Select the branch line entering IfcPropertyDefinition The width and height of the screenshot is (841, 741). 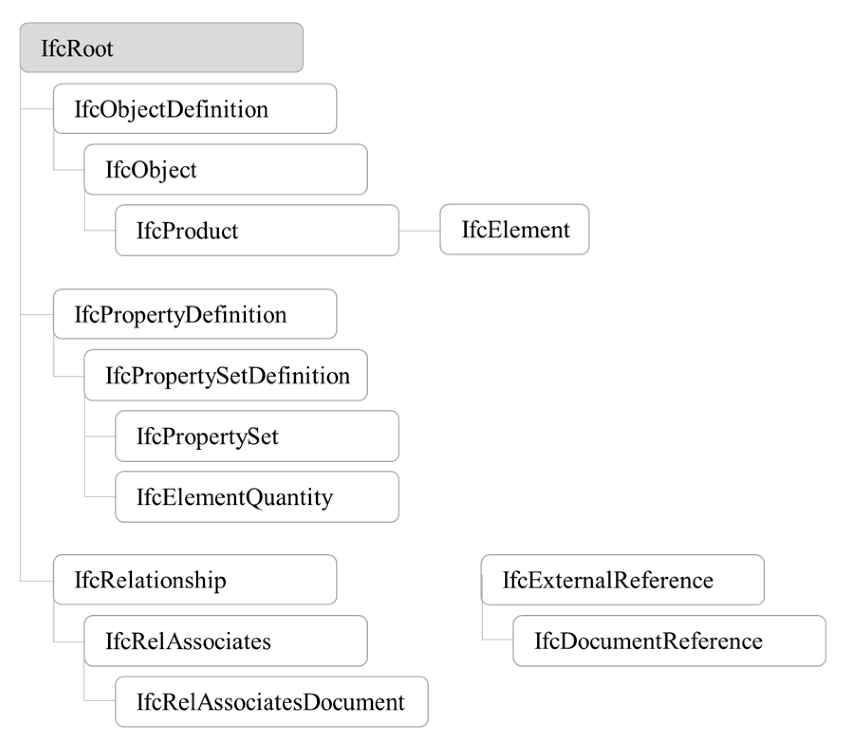click(x=37, y=314)
